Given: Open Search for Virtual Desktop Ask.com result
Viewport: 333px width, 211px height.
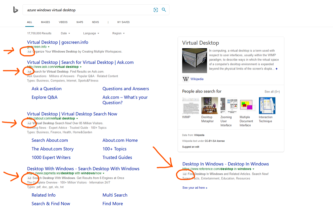Looking at the screenshot, I should pyautogui.click(x=80, y=62).
